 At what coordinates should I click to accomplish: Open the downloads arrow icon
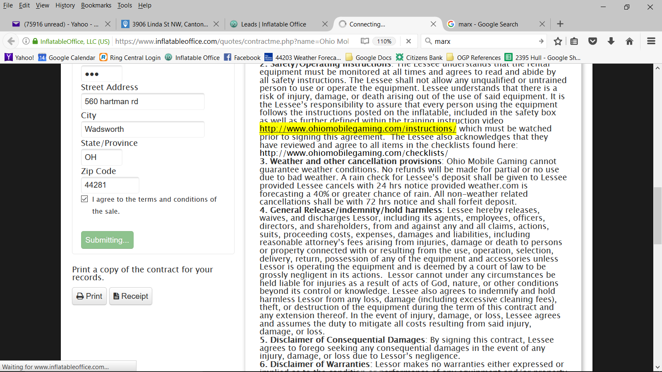click(611, 41)
